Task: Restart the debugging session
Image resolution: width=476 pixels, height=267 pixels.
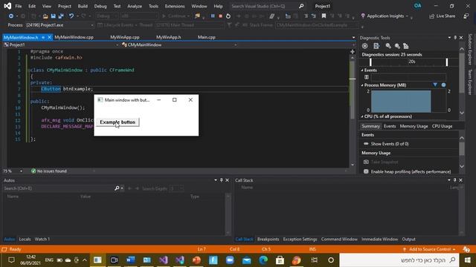Action: click(x=228, y=16)
